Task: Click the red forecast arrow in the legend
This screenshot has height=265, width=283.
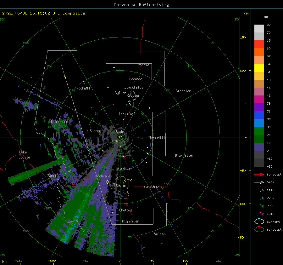Action: (x=259, y=174)
